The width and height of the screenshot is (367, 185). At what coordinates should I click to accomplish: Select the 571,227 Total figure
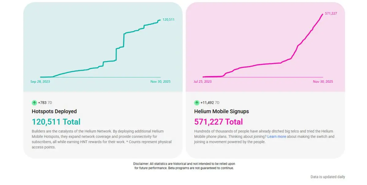tap(218, 122)
